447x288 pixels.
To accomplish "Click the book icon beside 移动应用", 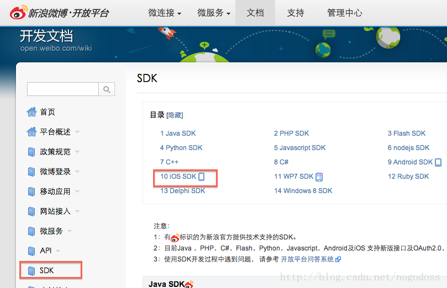I will (31, 191).
